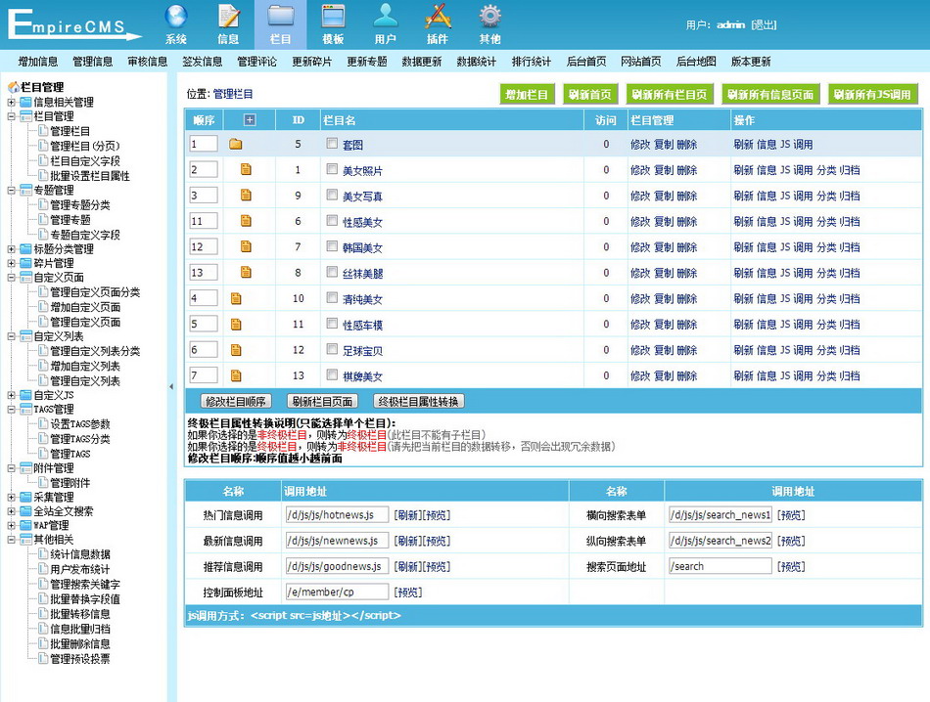The width and height of the screenshot is (930, 702).
Task: Check the 足球宝贝 column checkbox
Action: [x=332, y=349]
